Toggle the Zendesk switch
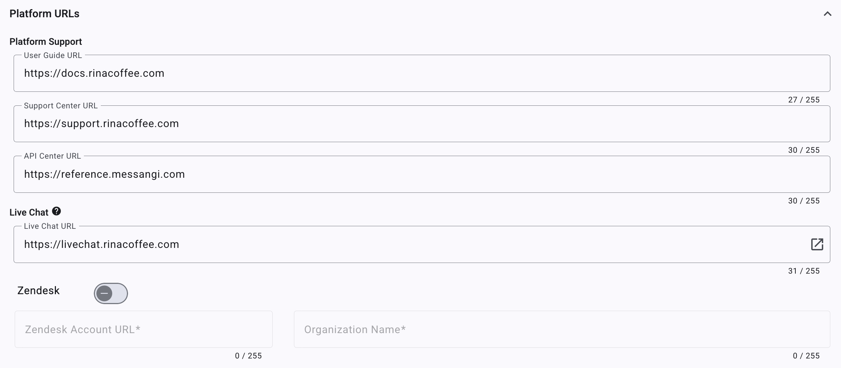This screenshot has height=368, width=841. pyautogui.click(x=111, y=293)
